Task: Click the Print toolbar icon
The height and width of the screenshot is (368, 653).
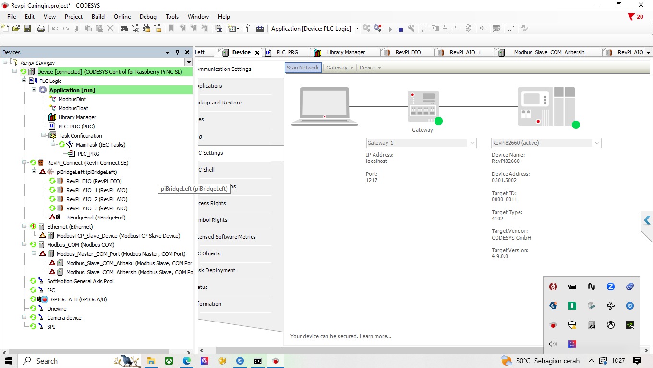Action: coord(41,29)
